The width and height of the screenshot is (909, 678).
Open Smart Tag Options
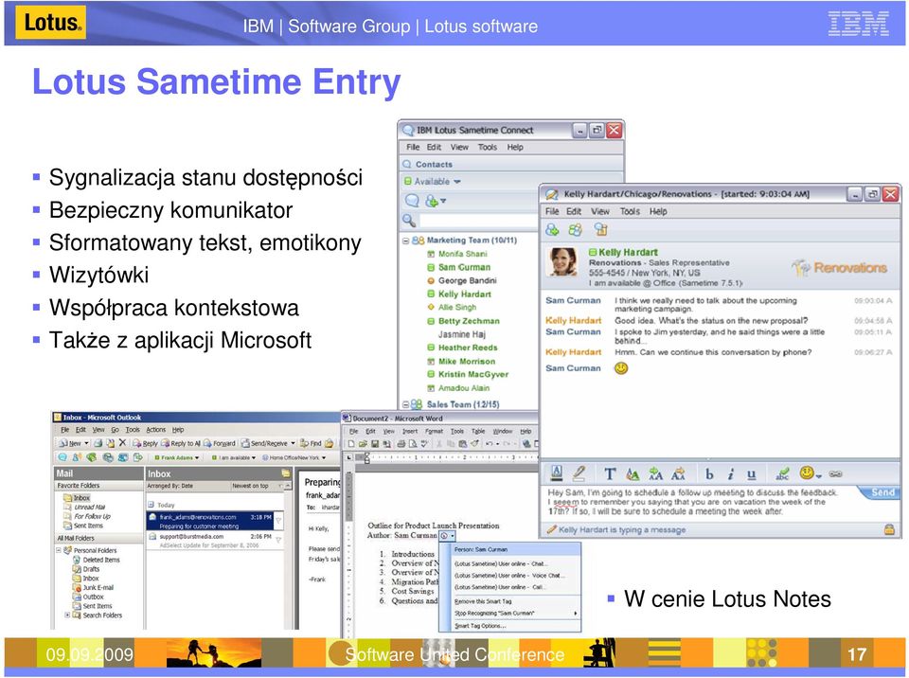pos(481,626)
